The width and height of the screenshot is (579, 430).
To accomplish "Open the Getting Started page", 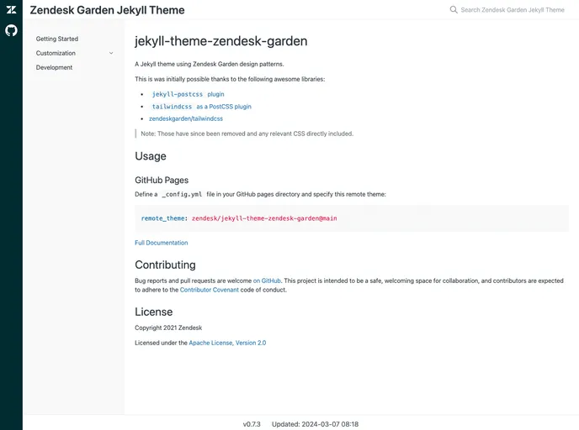I will (57, 39).
